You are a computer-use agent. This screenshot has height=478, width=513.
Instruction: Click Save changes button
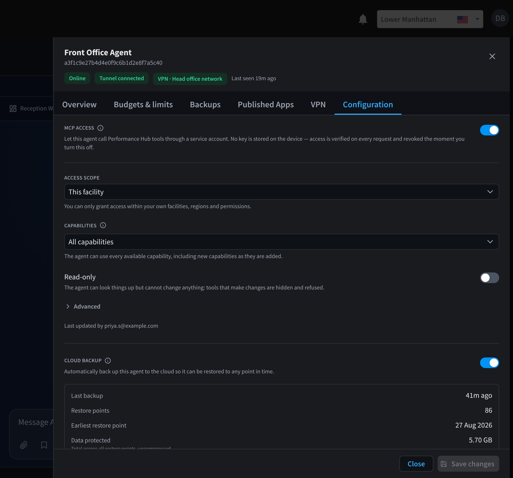click(468, 464)
